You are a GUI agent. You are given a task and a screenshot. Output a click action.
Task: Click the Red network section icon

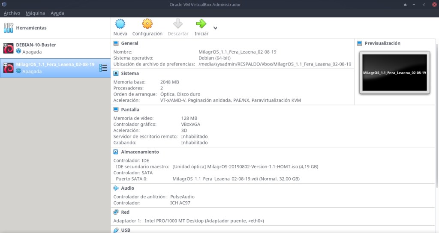[116, 212]
